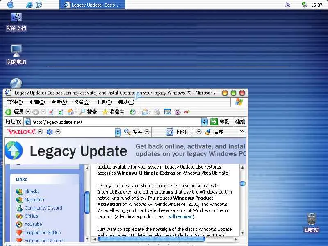
Task: Select the 我的电脑 desktop icon
Action: 16,55
